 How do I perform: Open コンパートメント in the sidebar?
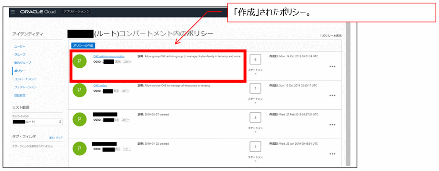point(25,79)
